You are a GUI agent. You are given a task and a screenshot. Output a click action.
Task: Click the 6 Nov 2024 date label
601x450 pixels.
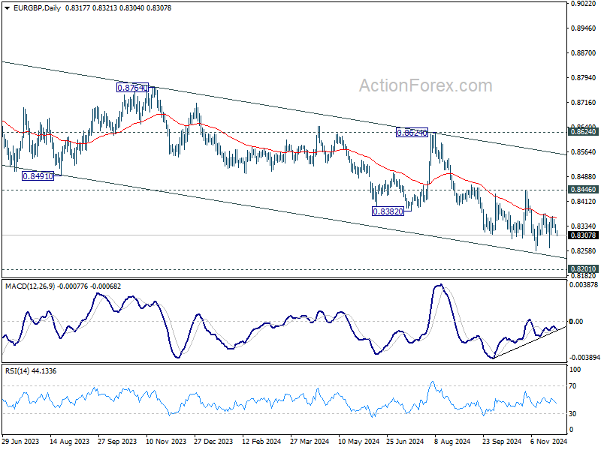click(x=549, y=441)
